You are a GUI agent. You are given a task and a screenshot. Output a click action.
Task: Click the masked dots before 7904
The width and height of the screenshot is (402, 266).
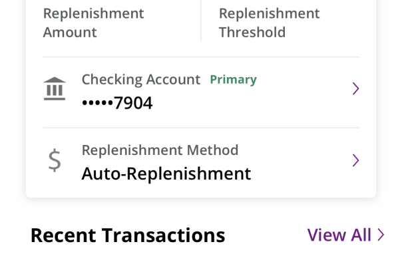point(97,103)
